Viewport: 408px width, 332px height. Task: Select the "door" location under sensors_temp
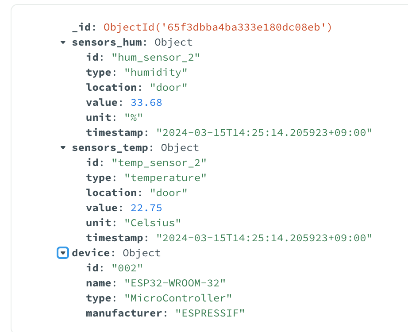click(x=169, y=193)
